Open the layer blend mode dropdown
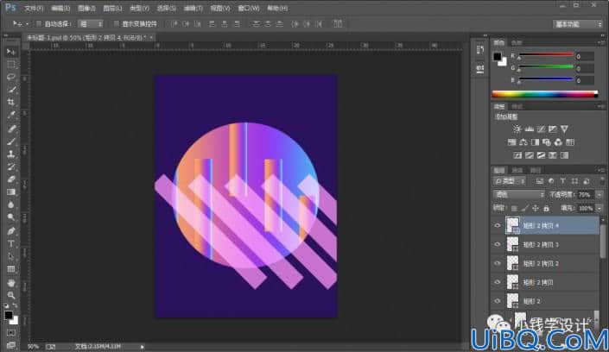609x352 pixels. pyautogui.click(x=518, y=194)
